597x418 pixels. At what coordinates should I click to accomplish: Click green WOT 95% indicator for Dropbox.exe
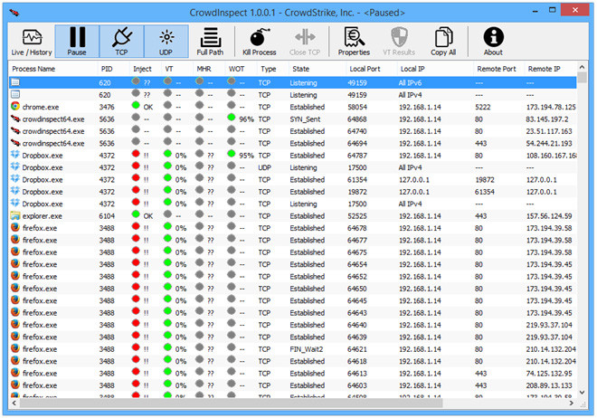pyautogui.click(x=231, y=154)
